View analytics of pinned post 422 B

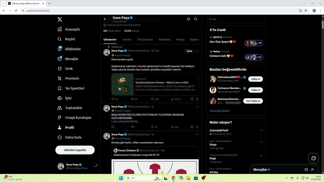(175, 99)
